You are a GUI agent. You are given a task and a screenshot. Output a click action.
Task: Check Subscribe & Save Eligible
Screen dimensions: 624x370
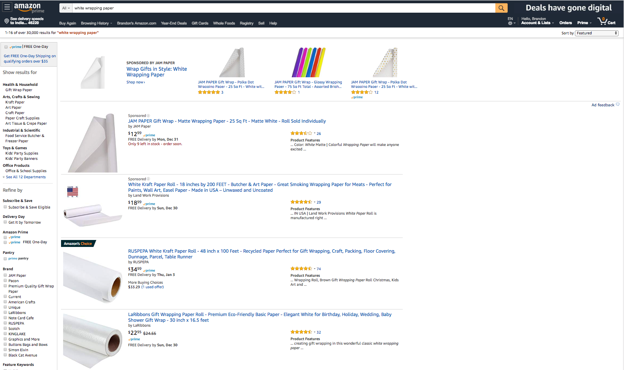(5, 207)
